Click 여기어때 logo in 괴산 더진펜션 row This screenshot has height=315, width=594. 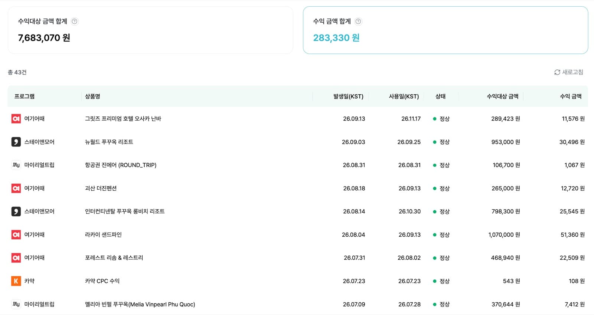(16, 188)
